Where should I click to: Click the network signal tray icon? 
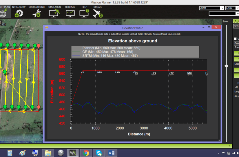233,153
